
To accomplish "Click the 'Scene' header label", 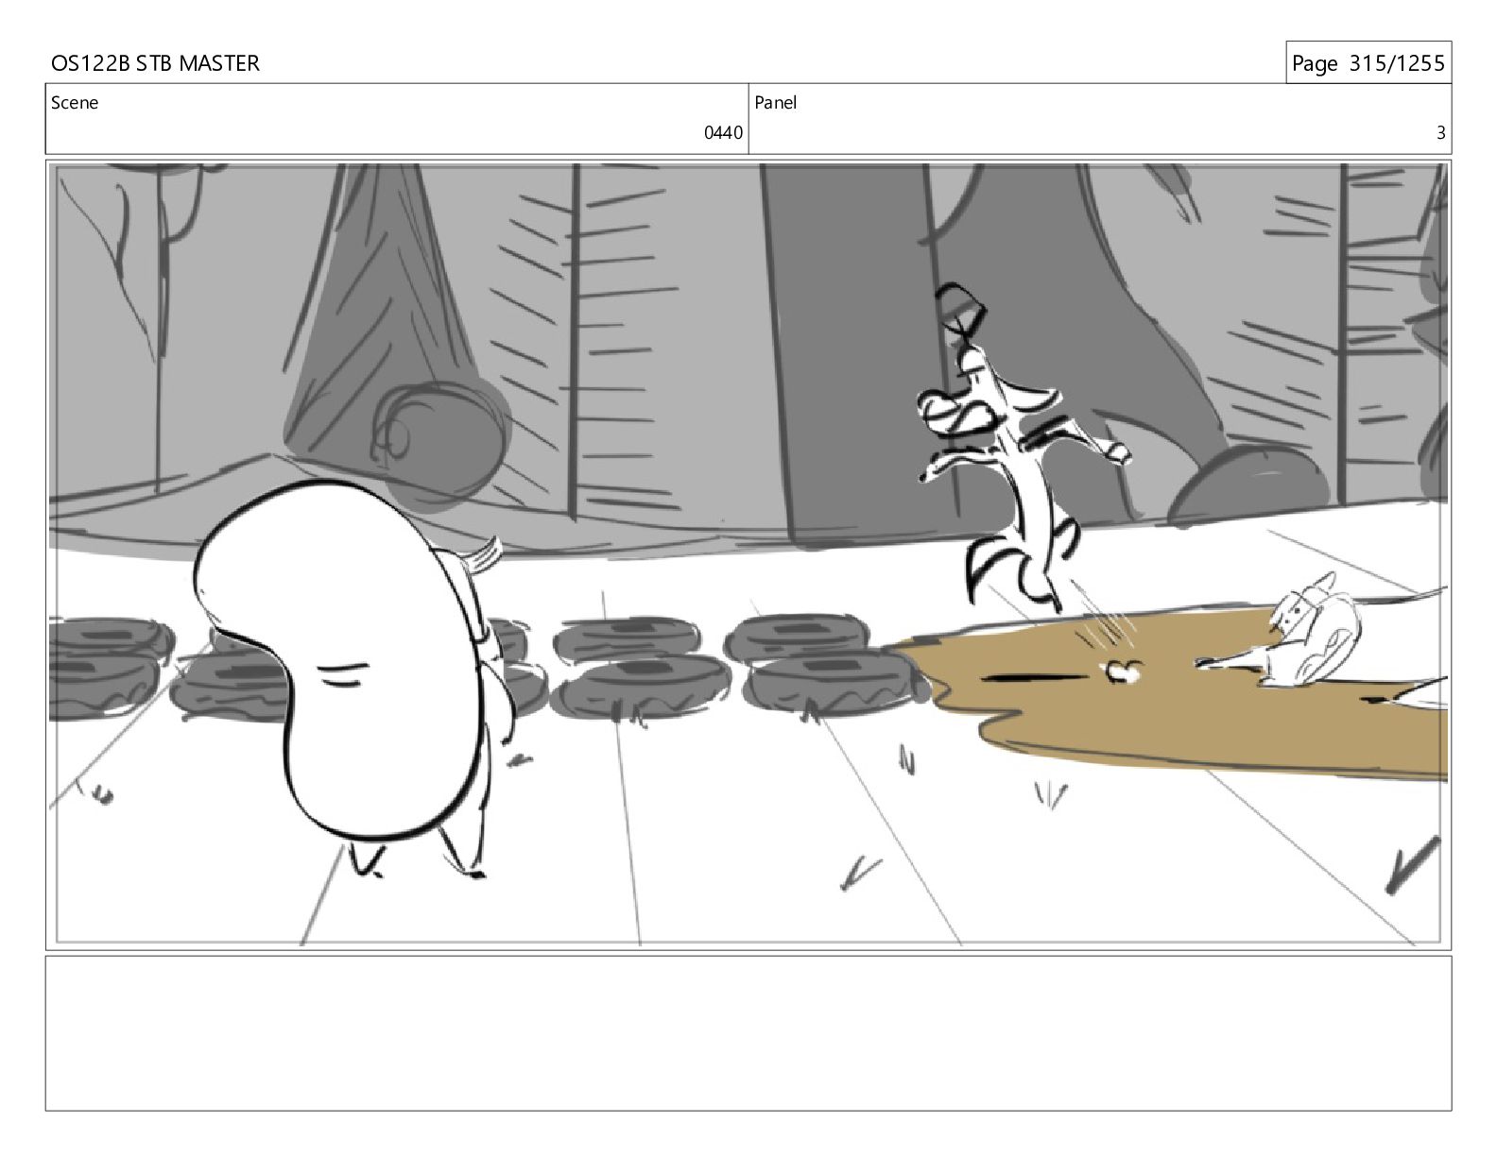I will pos(75,103).
